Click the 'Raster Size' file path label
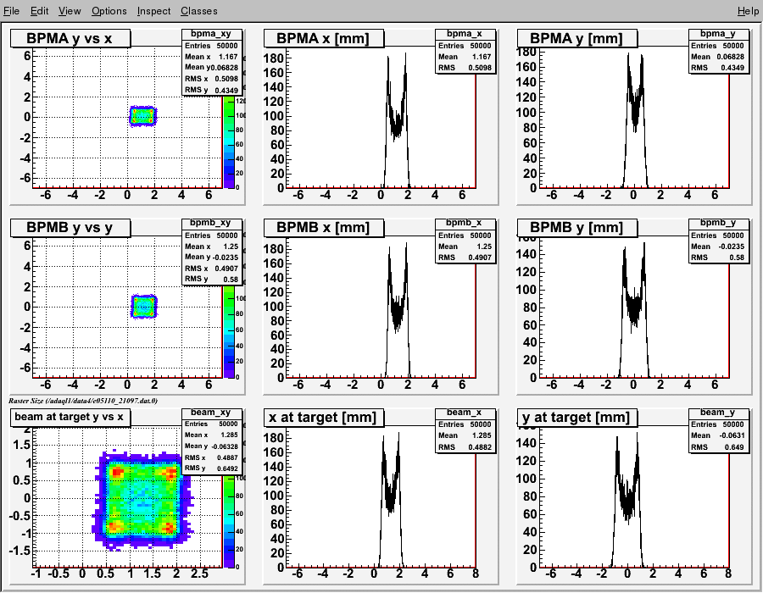Screen dimensions: 763x593 pos(83,401)
